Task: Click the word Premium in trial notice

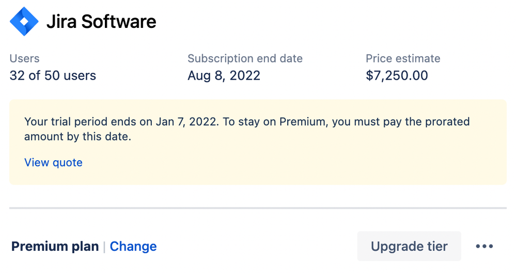Action: [303, 121]
